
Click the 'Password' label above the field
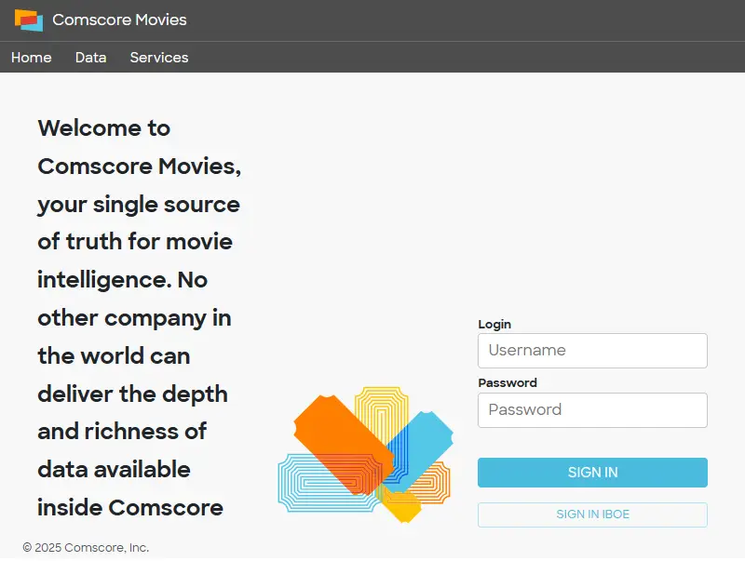(508, 382)
